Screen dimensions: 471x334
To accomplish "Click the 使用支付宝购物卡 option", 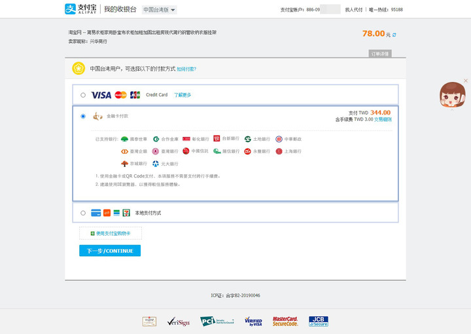I will tap(111, 233).
